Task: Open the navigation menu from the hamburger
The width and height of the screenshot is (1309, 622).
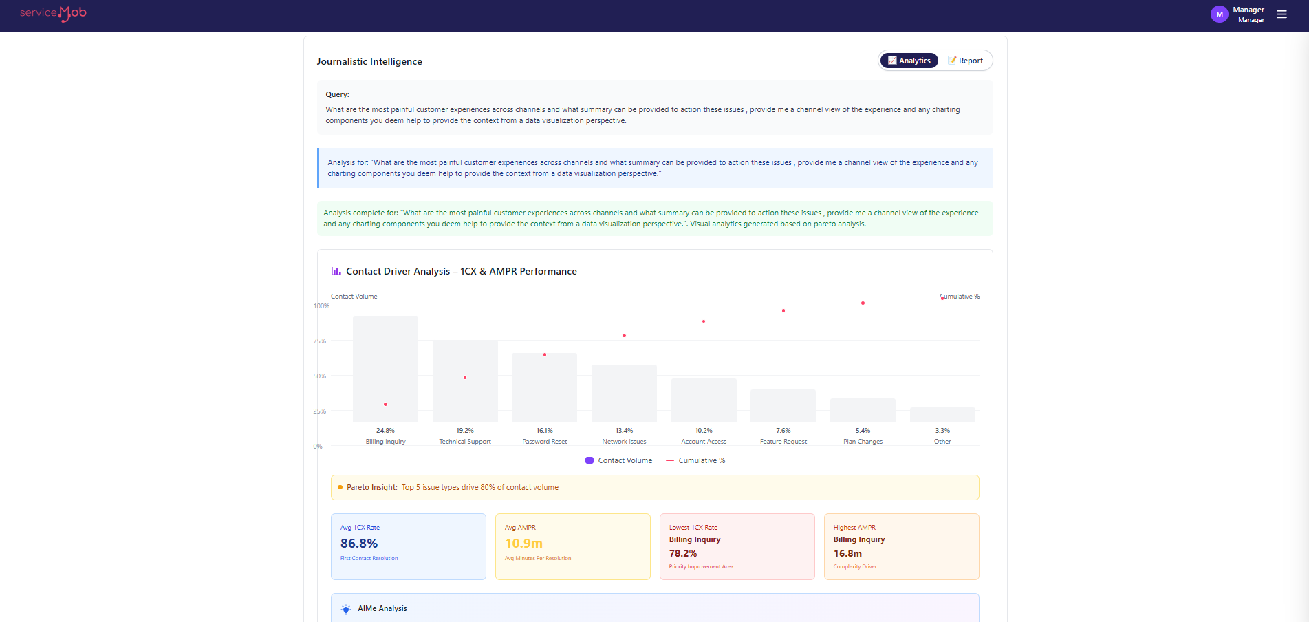Action: (x=1281, y=14)
